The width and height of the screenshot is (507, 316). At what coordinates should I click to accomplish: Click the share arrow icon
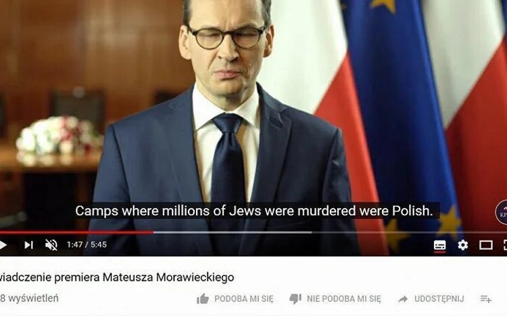click(x=403, y=299)
